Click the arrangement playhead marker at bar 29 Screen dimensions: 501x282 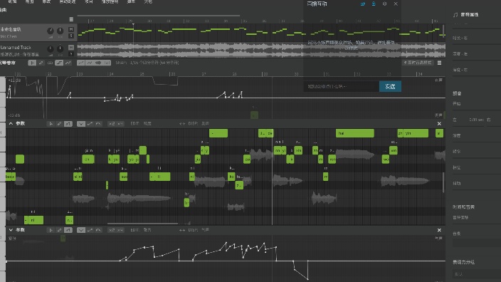(133, 24)
